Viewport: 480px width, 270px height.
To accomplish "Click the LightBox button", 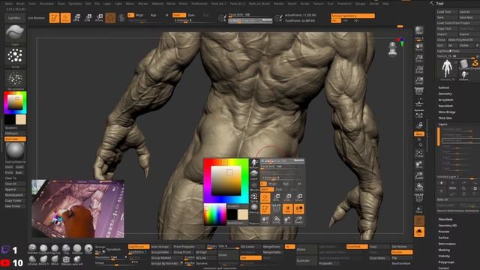I will click(14, 18).
